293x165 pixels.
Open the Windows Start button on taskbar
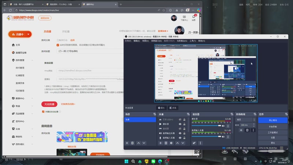(x=126, y=161)
